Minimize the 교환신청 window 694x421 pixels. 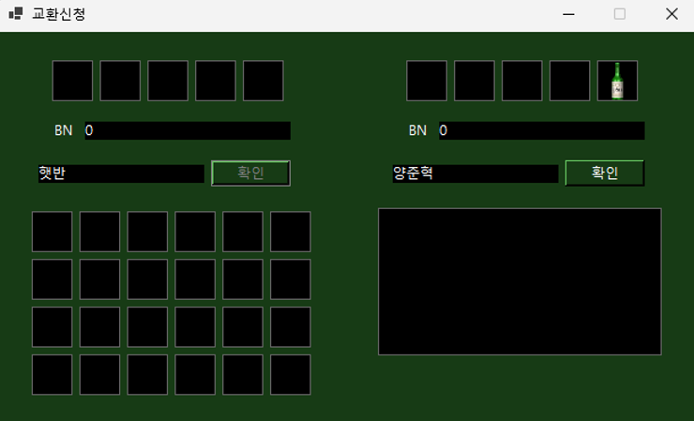pyautogui.click(x=568, y=14)
